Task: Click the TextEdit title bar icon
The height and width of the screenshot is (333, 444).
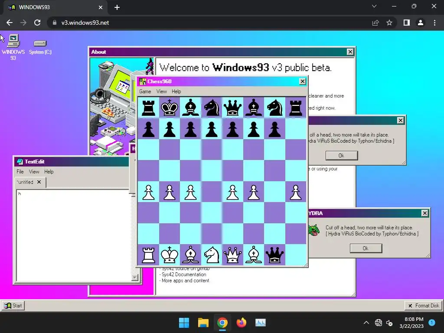Action: point(20,162)
